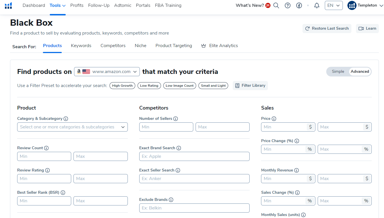The width and height of the screenshot is (384, 218).
Task: Click the info icon beside Category & Subcategory
Action: click(x=66, y=119)
